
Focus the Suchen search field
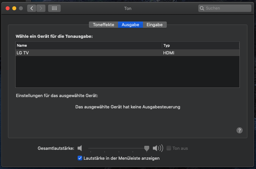227,8
